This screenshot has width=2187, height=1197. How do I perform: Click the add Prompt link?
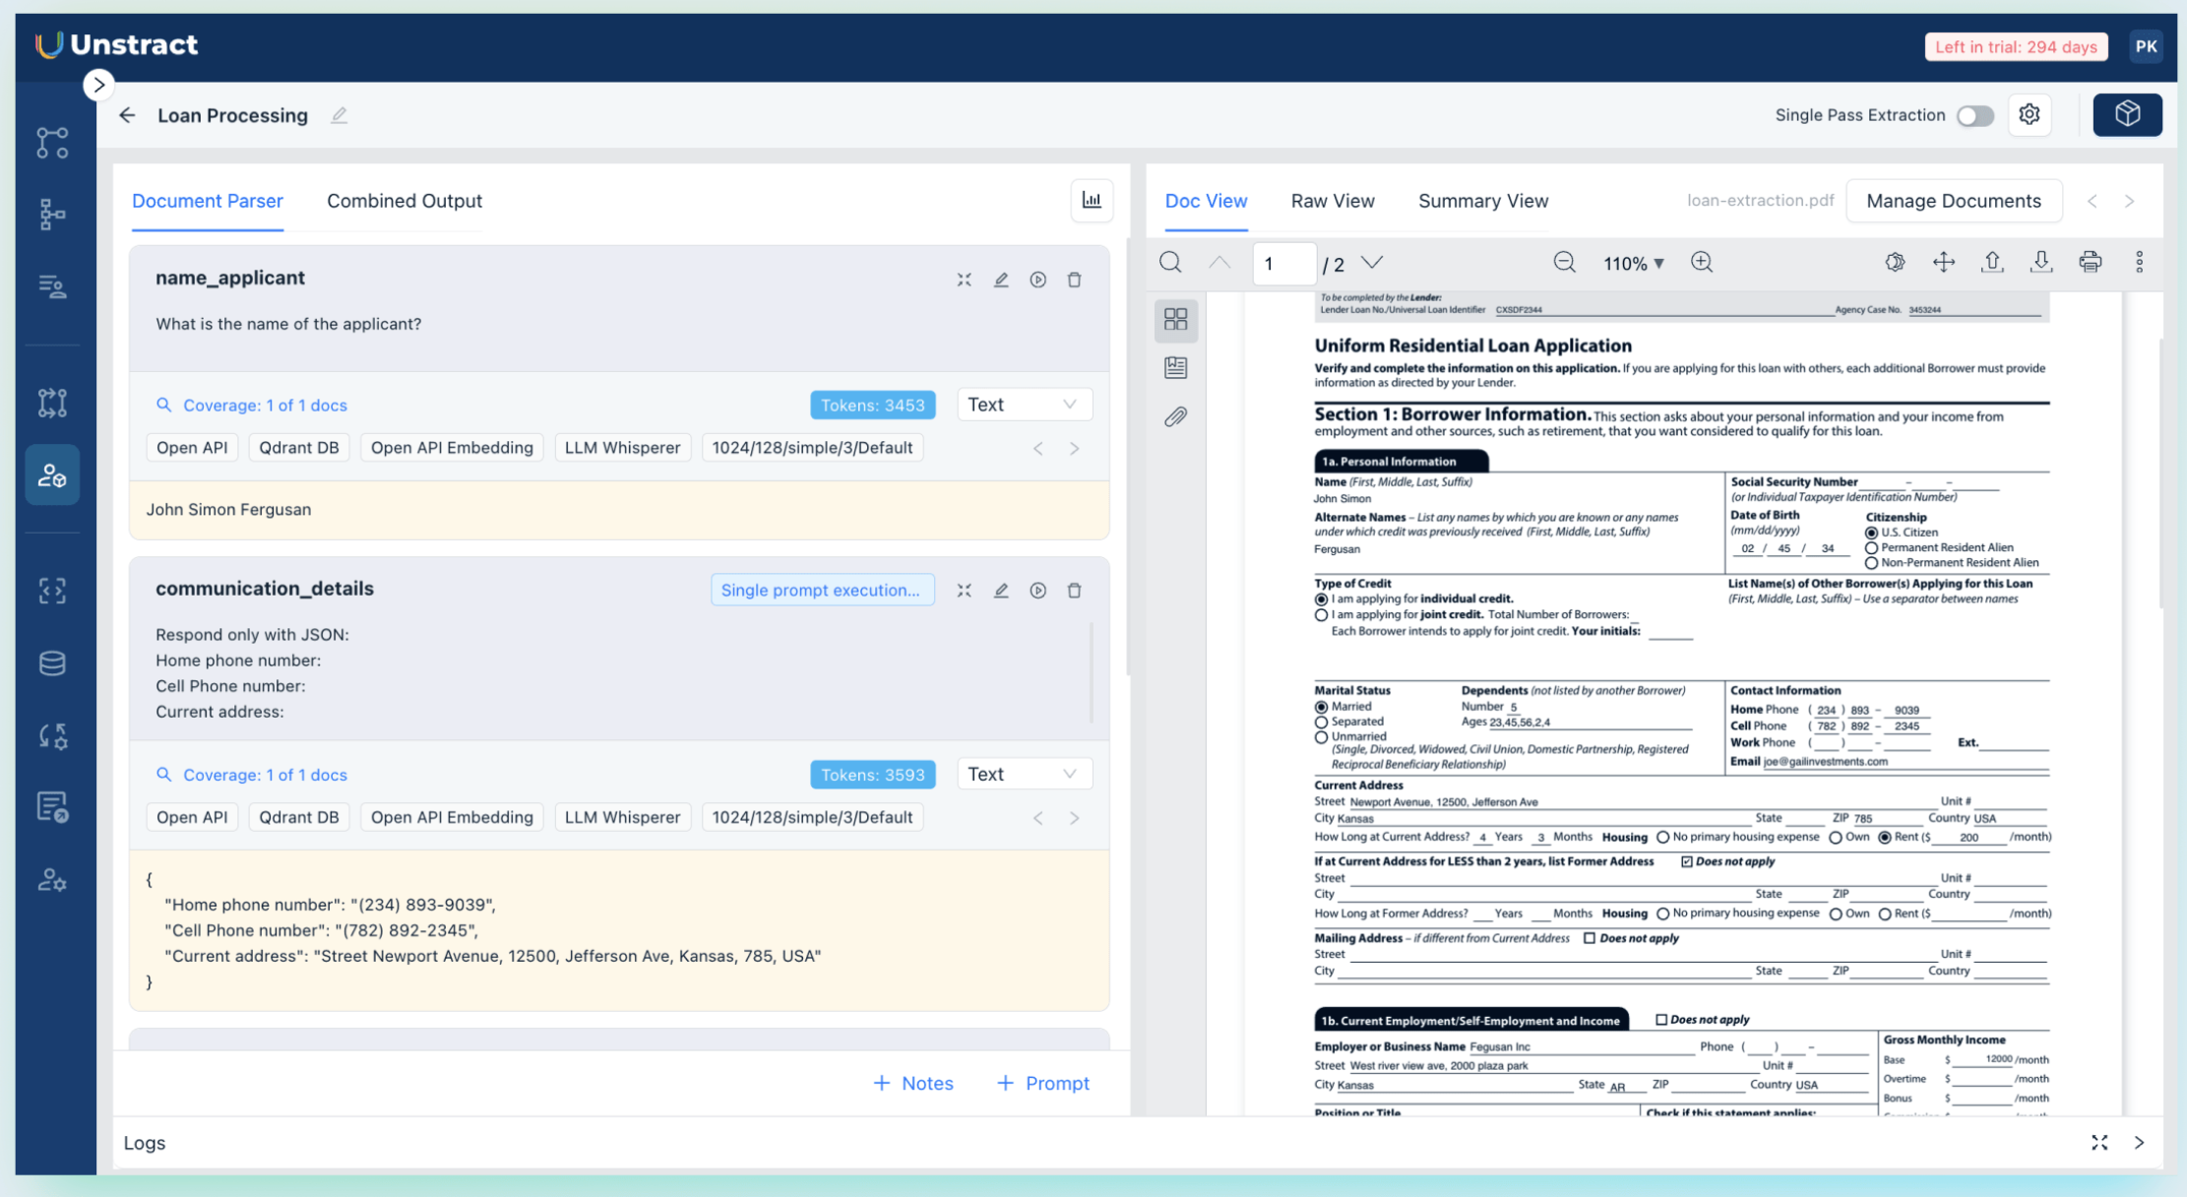point(1043,1083)
